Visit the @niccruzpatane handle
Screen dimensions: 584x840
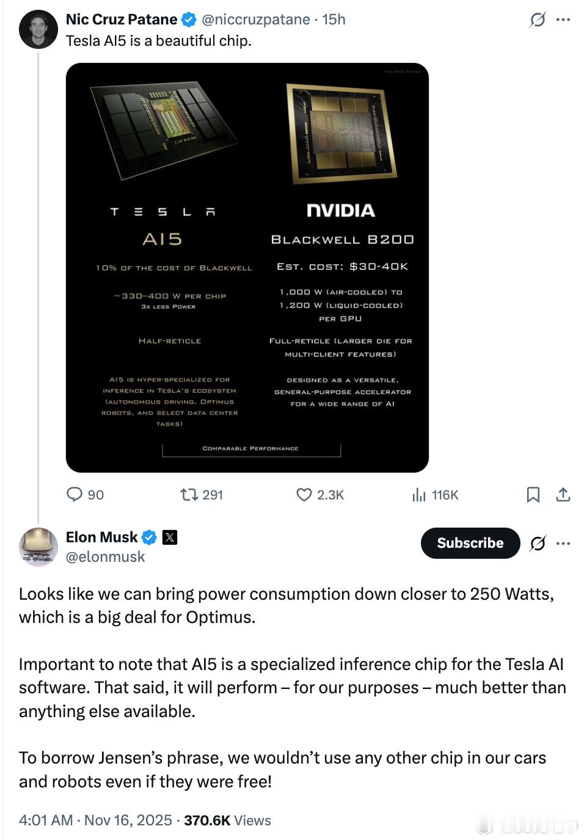pyautogui.click(x=255, y=20)
